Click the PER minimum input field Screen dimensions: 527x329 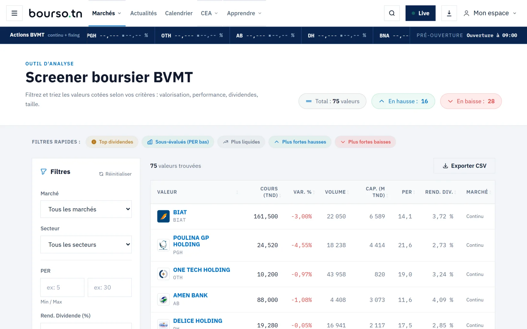(62, 288)
